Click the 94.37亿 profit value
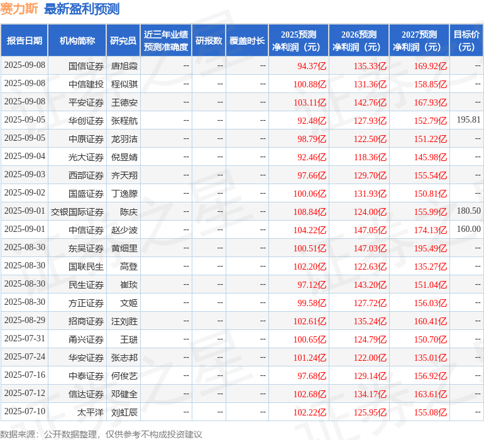Viewport: 484px width, 440px height. (x=312, y=66)
